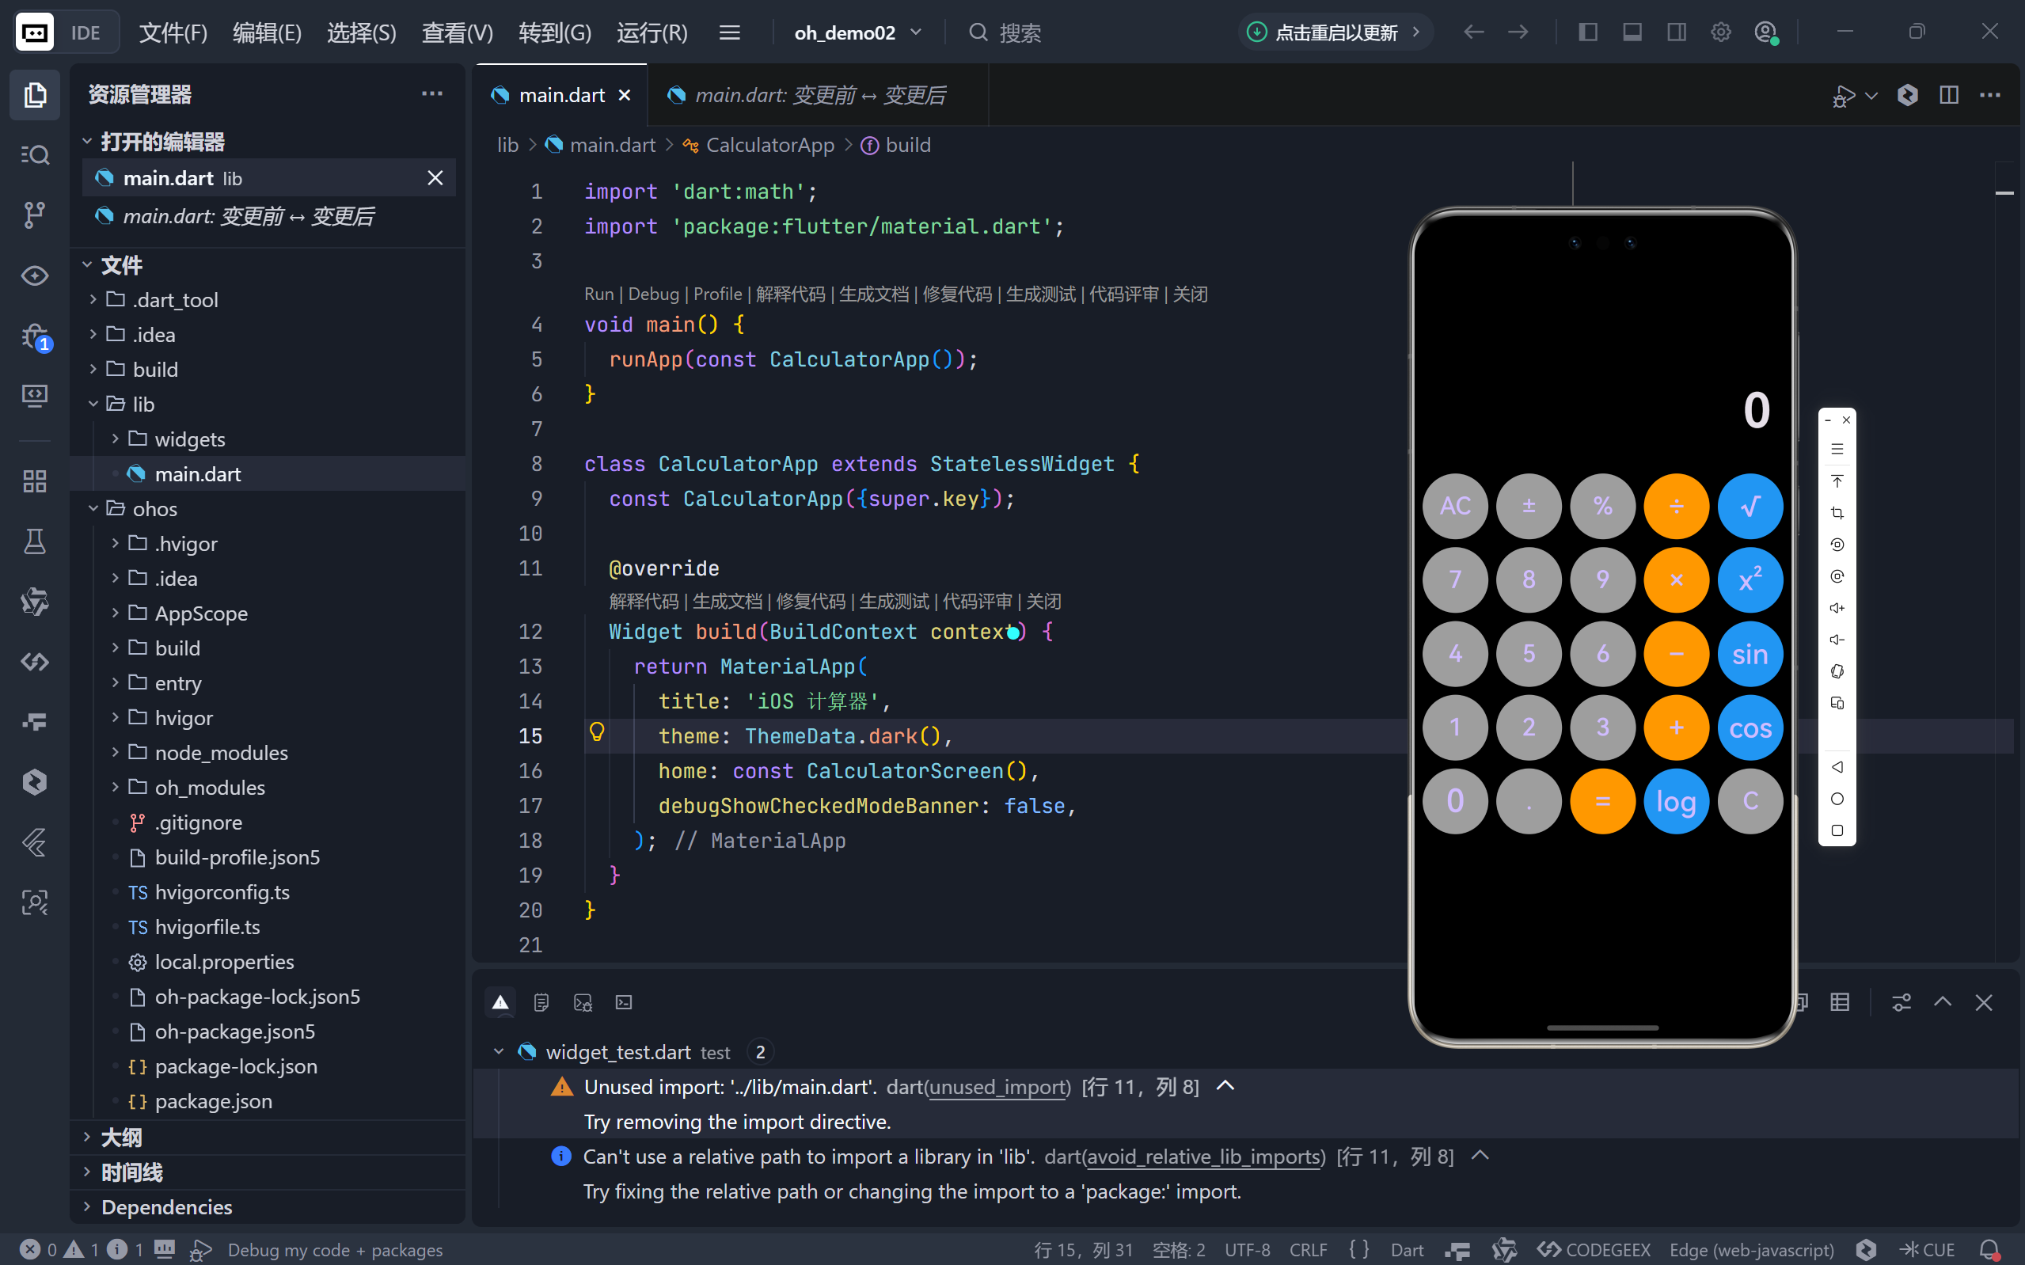This screenshot has width=2025, height=1265.
Task: Open the Search view in activity bar
Action: point(34,155)
